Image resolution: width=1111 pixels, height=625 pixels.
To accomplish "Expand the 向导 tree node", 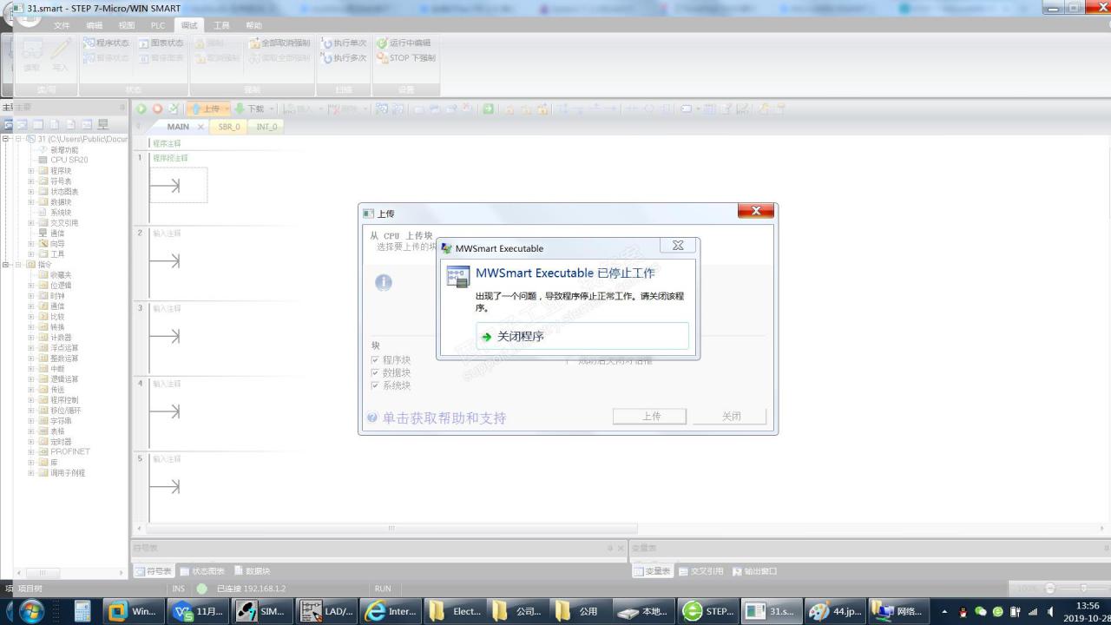I will tap(31, 244).
